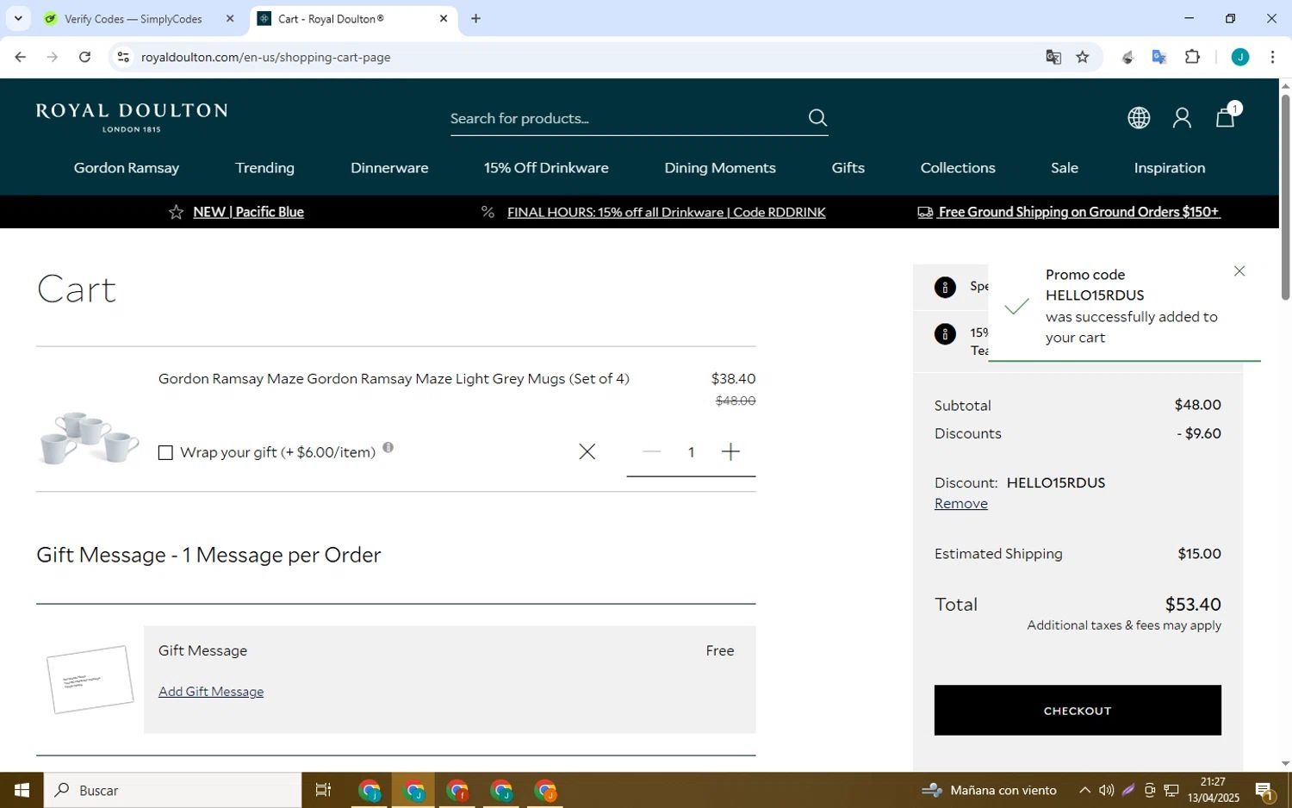Bookmark this page with star icon
The image size is (1292, 808).
(1083, 57)
